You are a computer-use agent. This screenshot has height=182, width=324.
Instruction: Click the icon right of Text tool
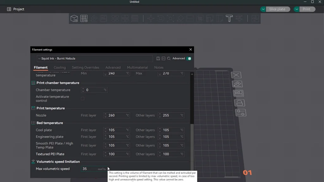tap(239, 18)
